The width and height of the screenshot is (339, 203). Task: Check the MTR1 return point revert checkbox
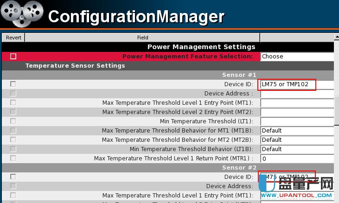click(x=13, y=158)
